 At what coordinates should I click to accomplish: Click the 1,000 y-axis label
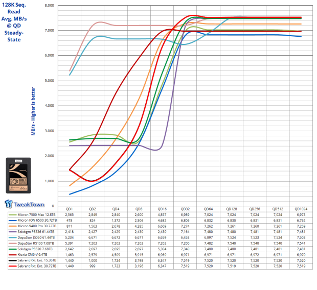(50, 181)
